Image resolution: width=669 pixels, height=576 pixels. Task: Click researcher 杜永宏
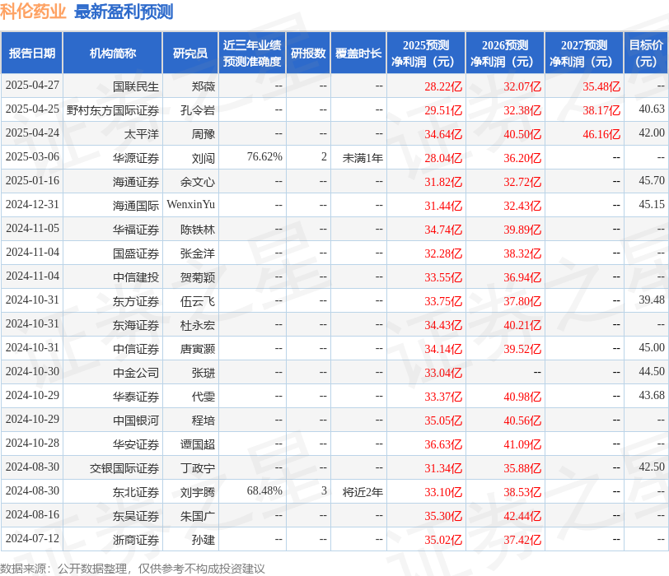pos(198,325)
